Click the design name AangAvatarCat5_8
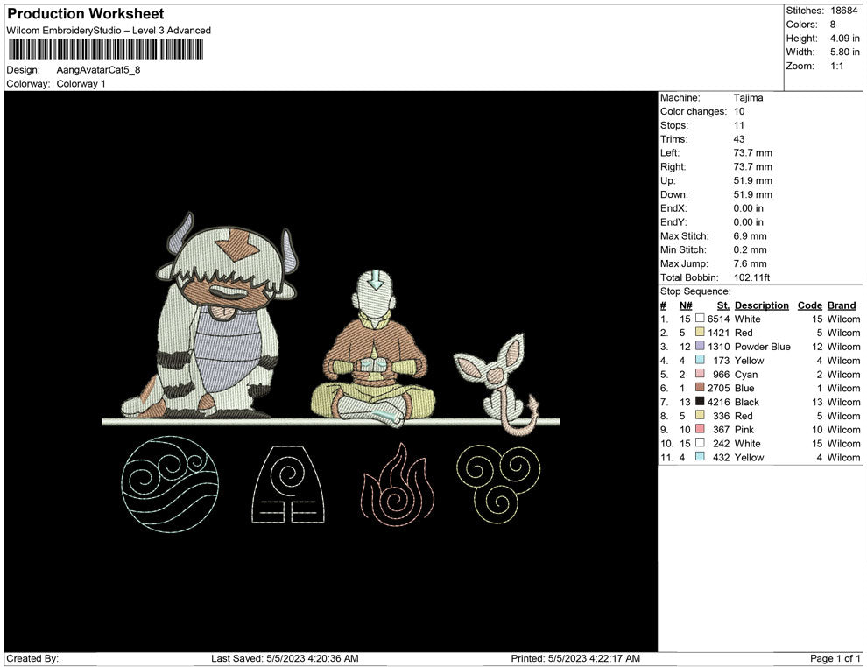Screen dimensions: 867x667 click(x=98, y=70)
